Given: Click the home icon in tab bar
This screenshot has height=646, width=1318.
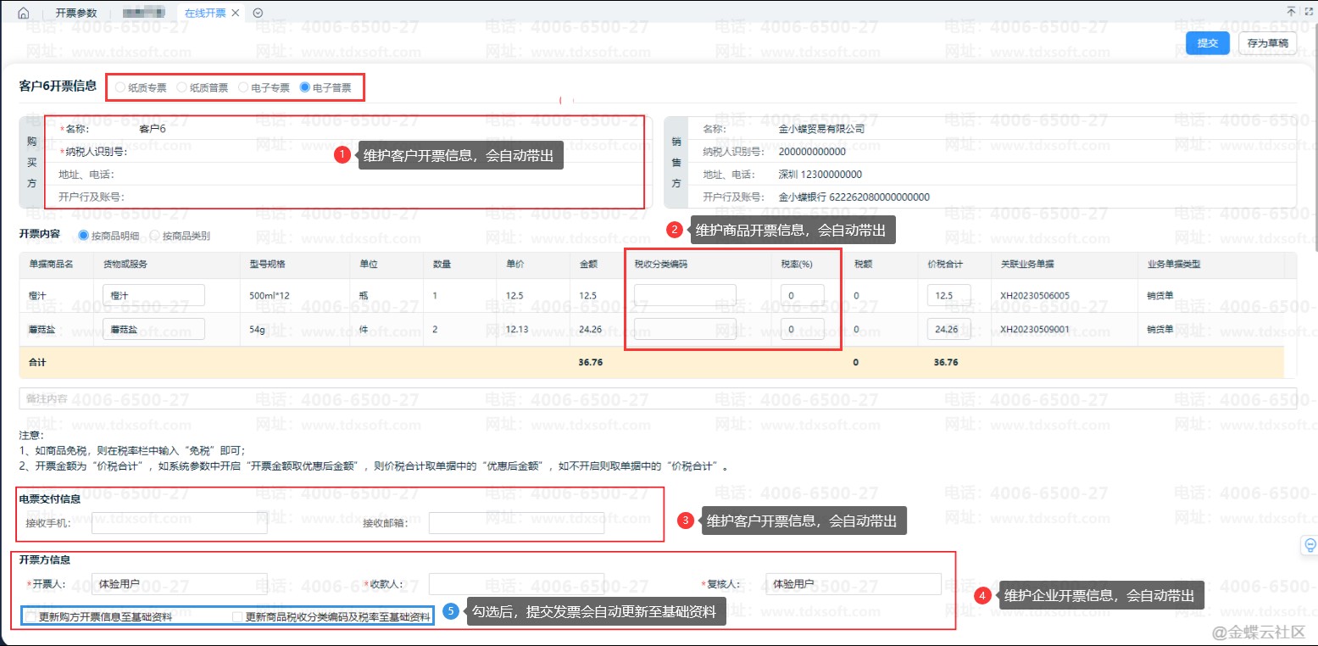Looking at the screenshot, I should [x=23, y=13].
